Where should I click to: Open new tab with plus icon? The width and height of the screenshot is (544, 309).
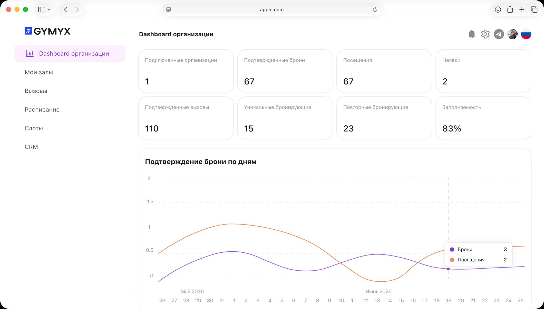pyautogui.click(x=522, y=9)
